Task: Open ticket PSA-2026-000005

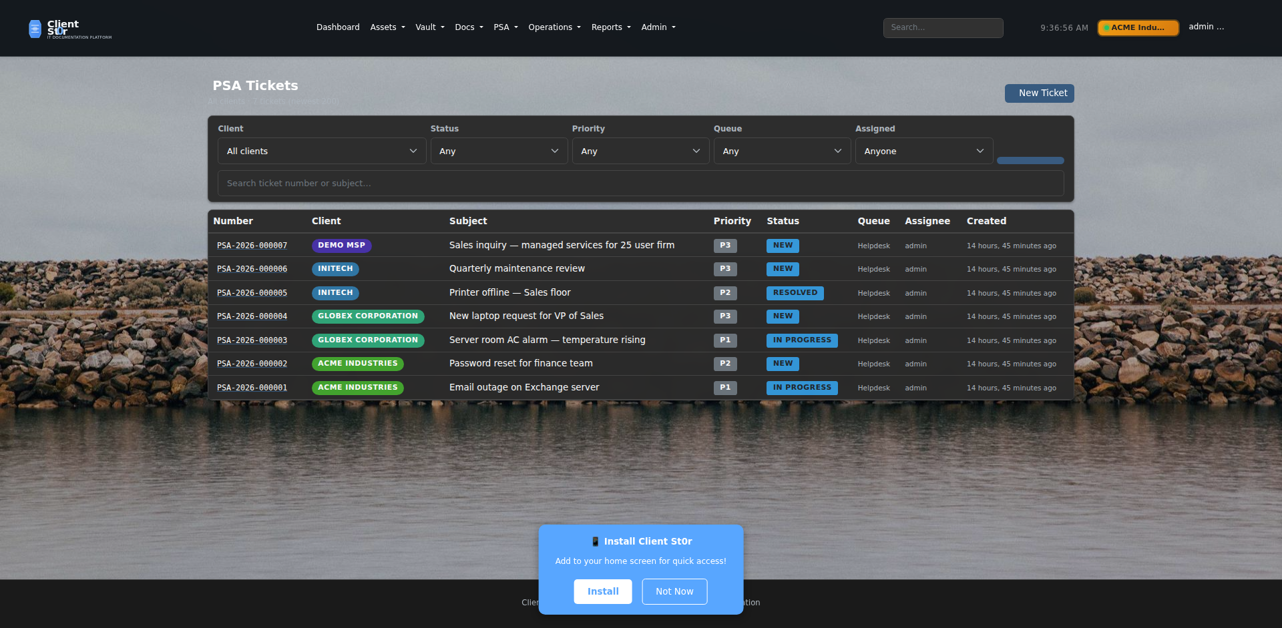Action: (x=252, y=293)
